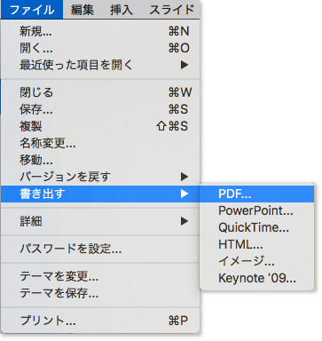Expand 詳細 submenu
This screenshot has width=322, height=341.
(100, 221)
